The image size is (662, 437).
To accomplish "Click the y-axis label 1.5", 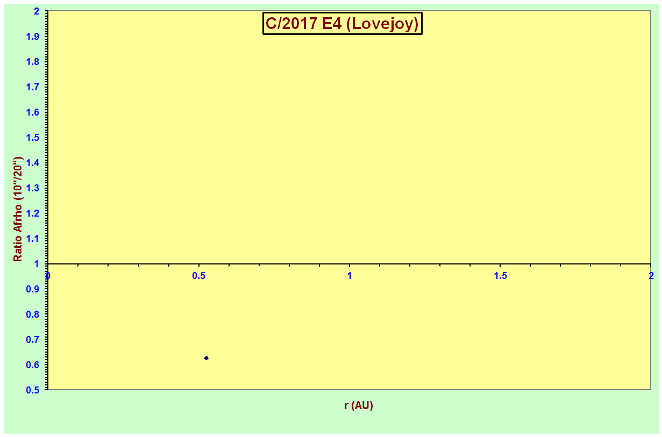I will pyautogui.click(x=33, y=137).
